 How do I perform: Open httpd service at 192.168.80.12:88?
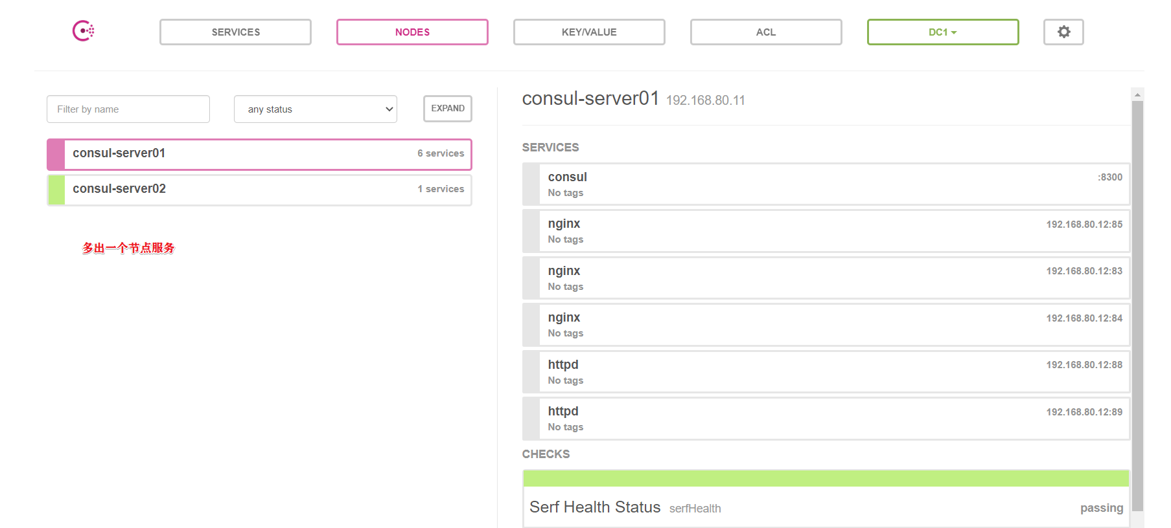826,372
